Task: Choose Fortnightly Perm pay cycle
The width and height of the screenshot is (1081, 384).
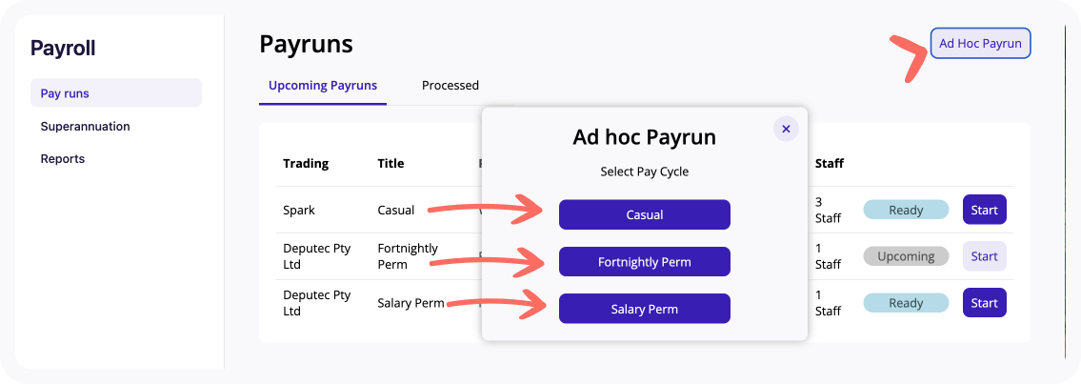Action: point(644,262)
